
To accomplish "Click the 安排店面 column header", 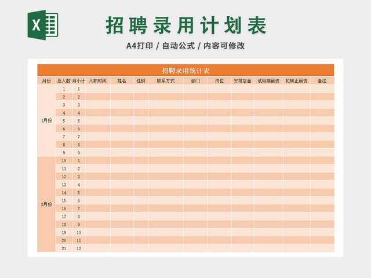I will tap(242, 81).
